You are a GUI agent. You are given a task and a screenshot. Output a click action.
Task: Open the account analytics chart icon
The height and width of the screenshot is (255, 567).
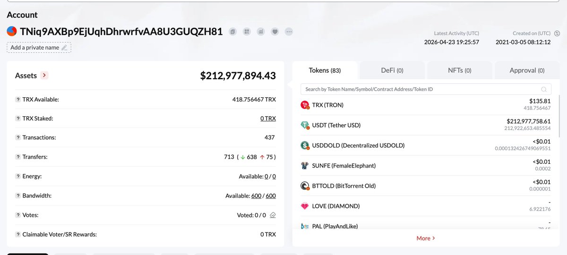260,32
